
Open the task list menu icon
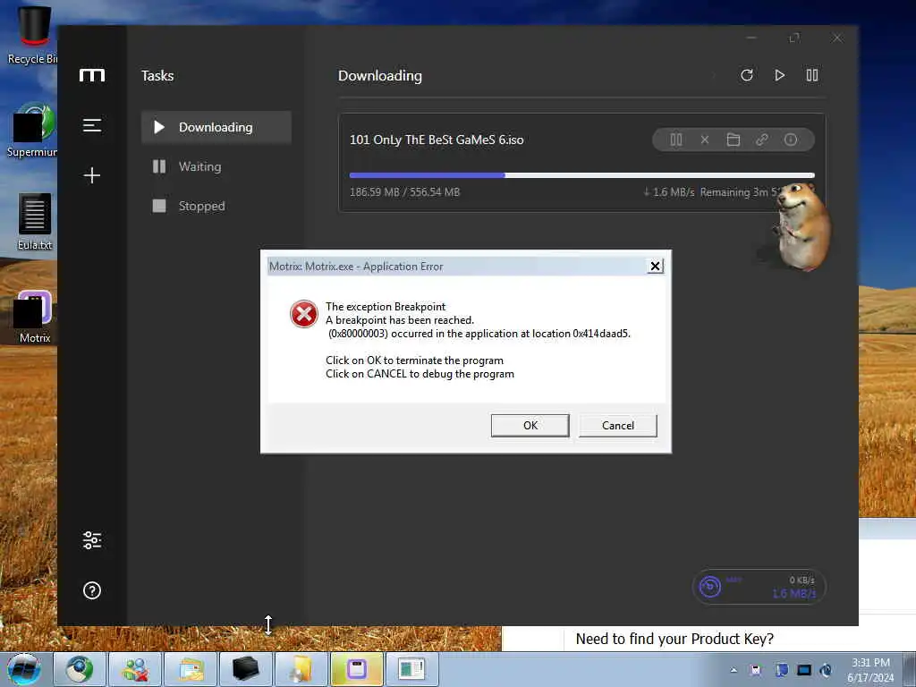[92, 125]
